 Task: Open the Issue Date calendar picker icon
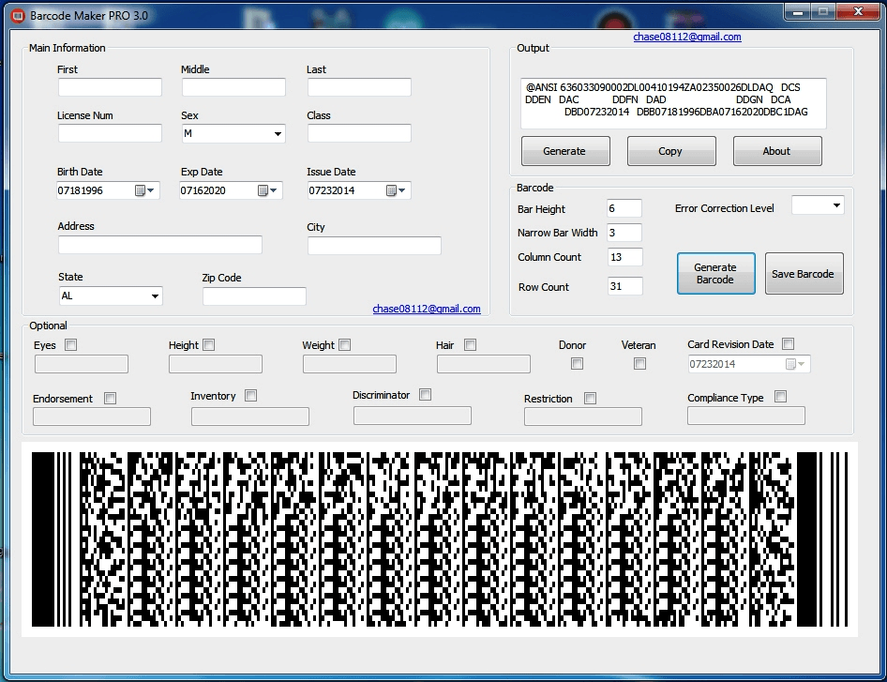pos(393,190)
